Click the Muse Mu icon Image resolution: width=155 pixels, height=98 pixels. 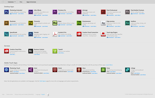[x=55, y=23]
